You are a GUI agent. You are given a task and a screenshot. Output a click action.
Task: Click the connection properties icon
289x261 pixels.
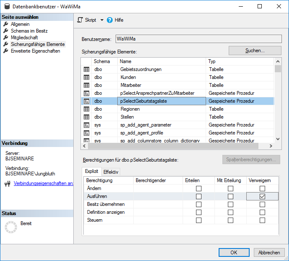[7, 183]
